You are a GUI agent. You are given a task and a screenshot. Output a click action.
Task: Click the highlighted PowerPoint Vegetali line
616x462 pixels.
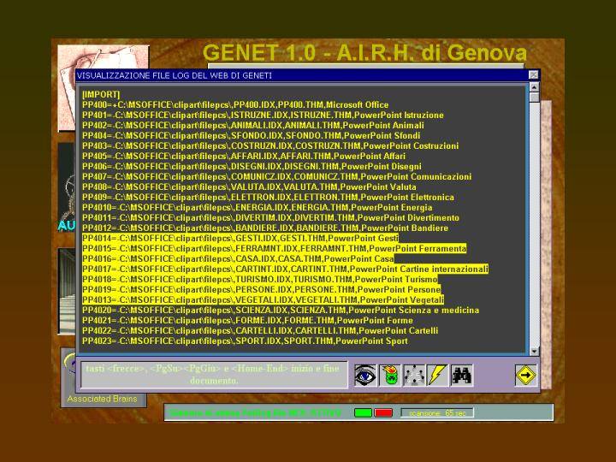[x=264, y=299]
